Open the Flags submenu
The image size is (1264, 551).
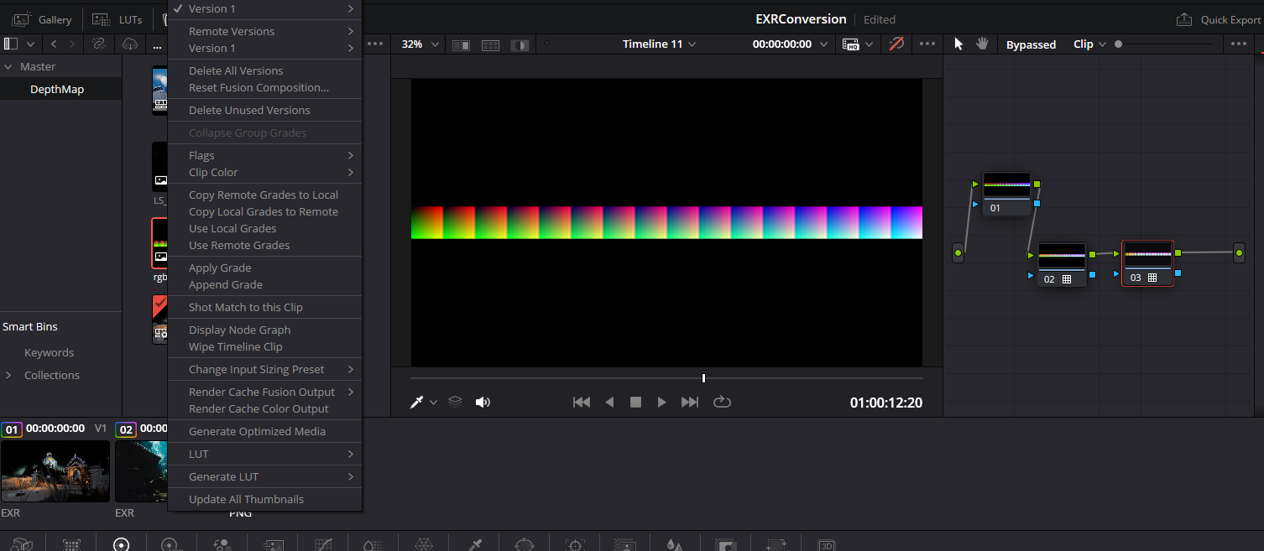[264, 155]
